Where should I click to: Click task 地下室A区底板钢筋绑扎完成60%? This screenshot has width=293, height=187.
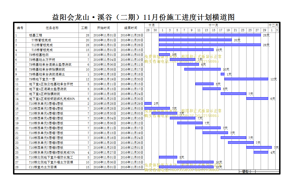[x=52, y=99]
